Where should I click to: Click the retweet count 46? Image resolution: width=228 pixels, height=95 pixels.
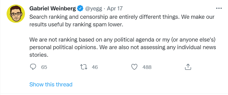tap(95, 67)
